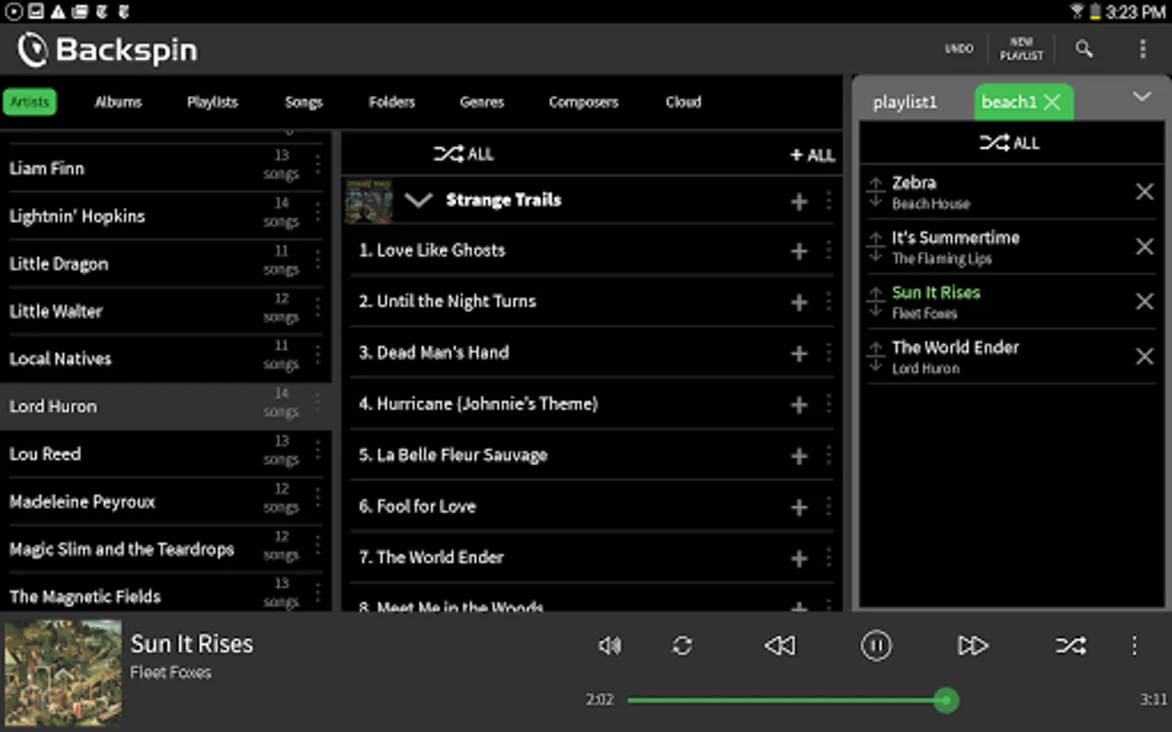The width and height of the screenshot is (1172, 732).
Task: Skip to previous track
Action: coord(780,646)
